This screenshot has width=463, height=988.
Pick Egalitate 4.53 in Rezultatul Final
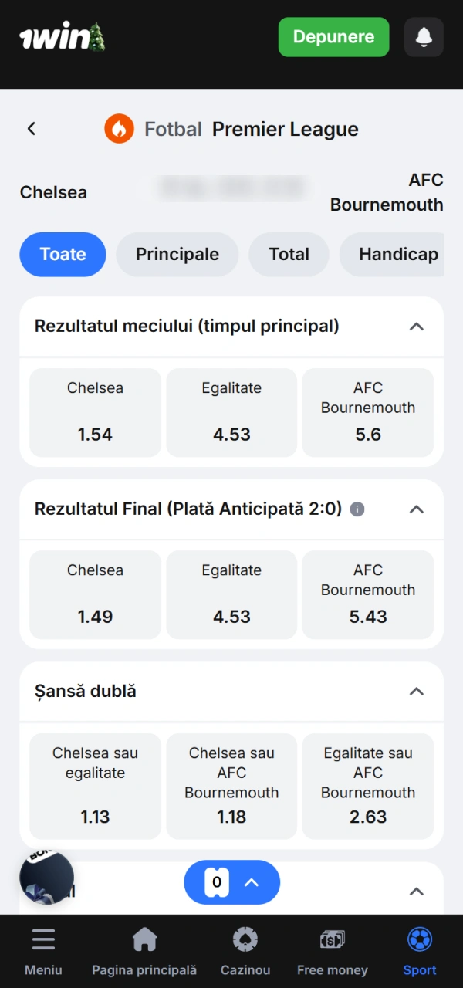(x=231, y=594)
